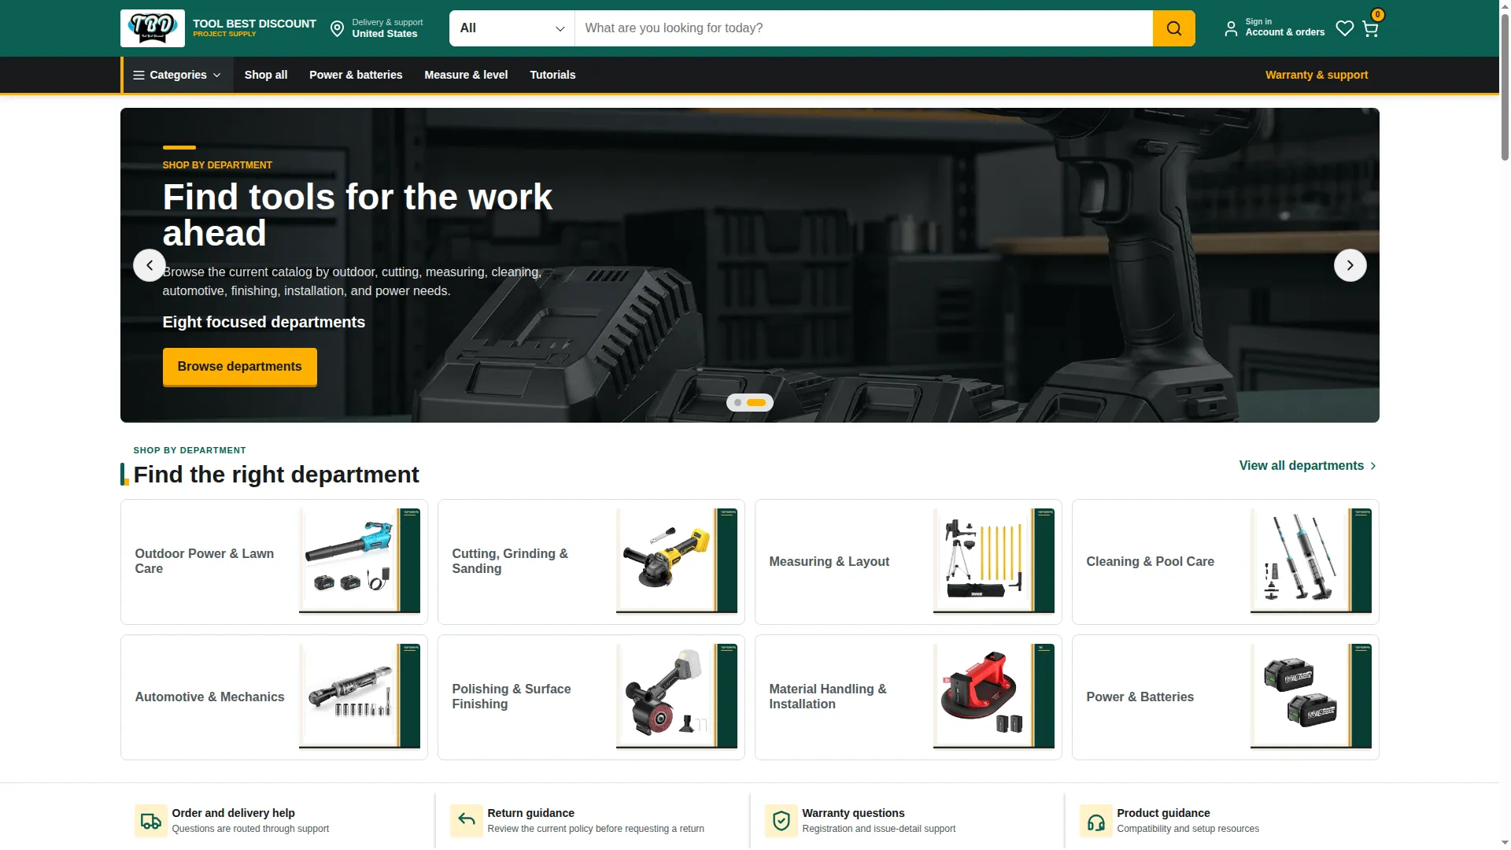Click the battery packs image
This screenshot has height=850, width=1511.
pos(1311,696)
